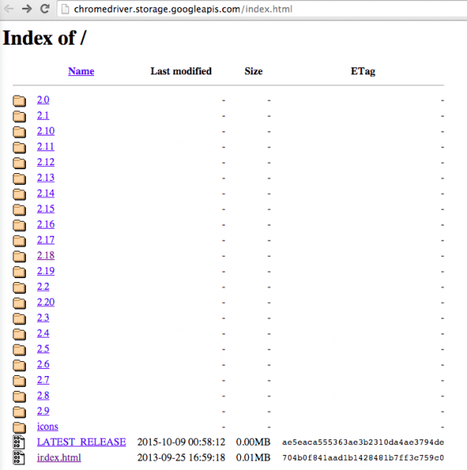Image resolution: width=467 pixels, height=470 pixels.
Task: Click the folder icon beside 2.0
Action: (19, 101)
